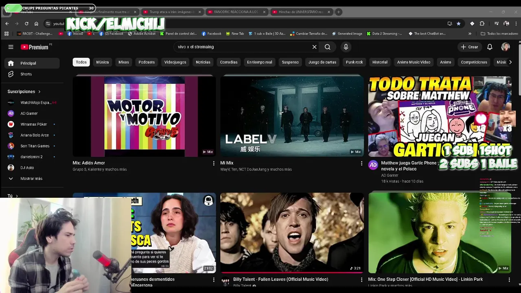Click the search text field
521x293 pixels.
tap(242, 47)
